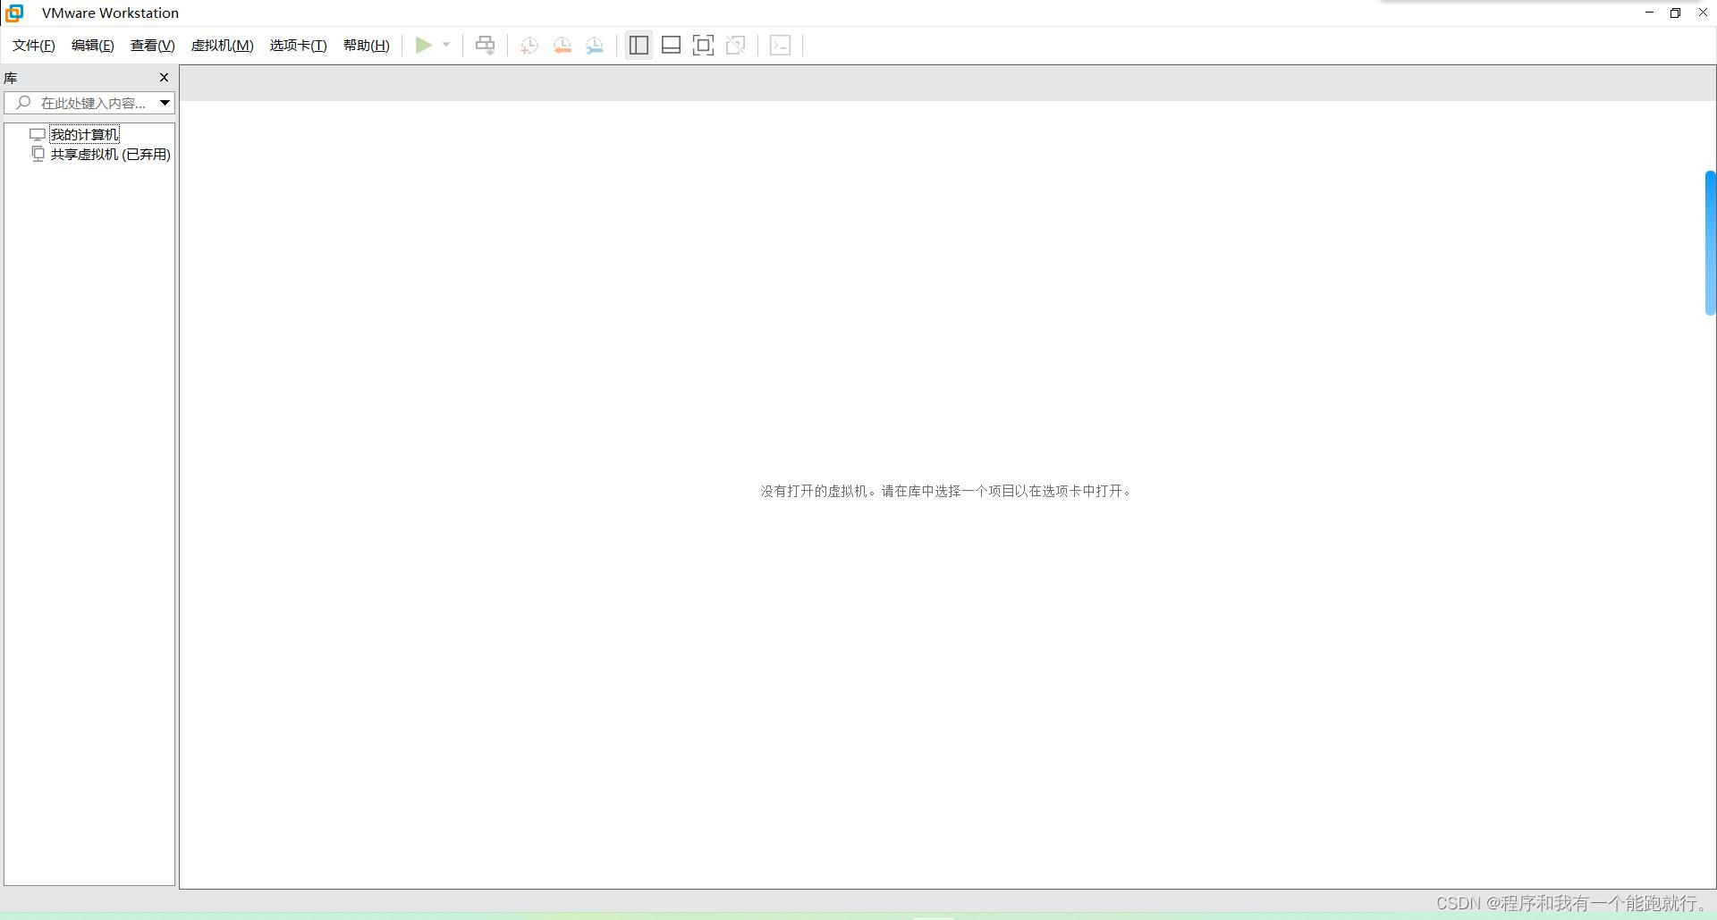Click the VMware Workstation logo icon

(14, 13)
